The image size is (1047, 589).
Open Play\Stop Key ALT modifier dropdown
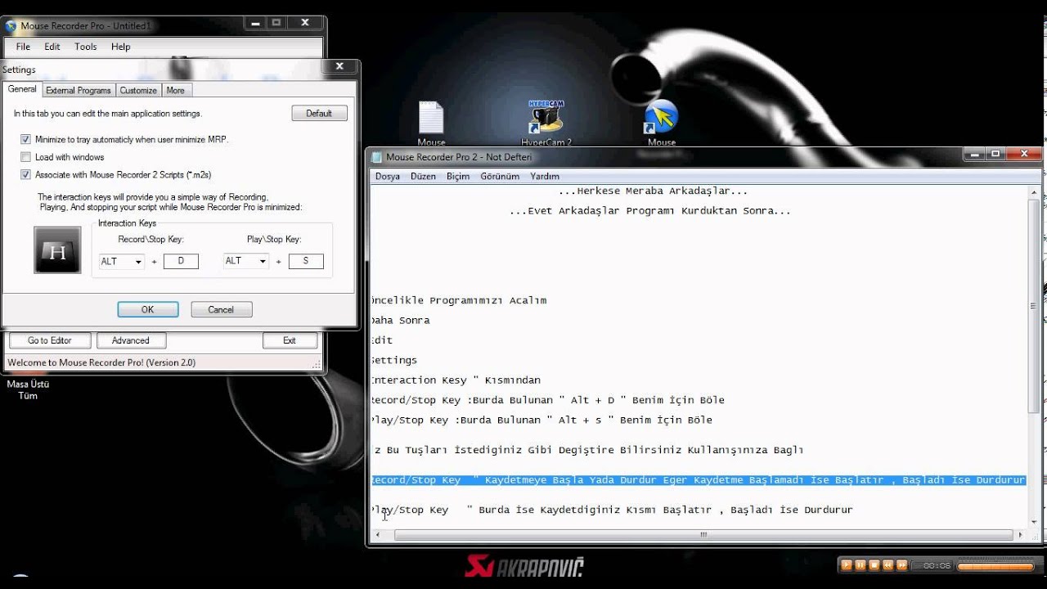(246, 261)
